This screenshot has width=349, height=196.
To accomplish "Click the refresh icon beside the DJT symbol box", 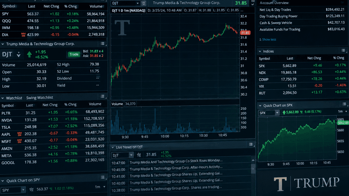I will (x=144, y=3).
